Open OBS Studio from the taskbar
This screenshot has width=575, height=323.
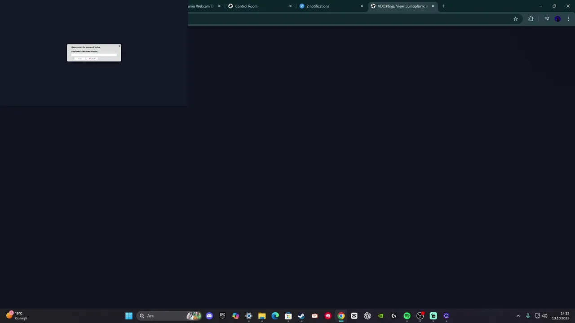pyautogui.click(x=420, y=316)
